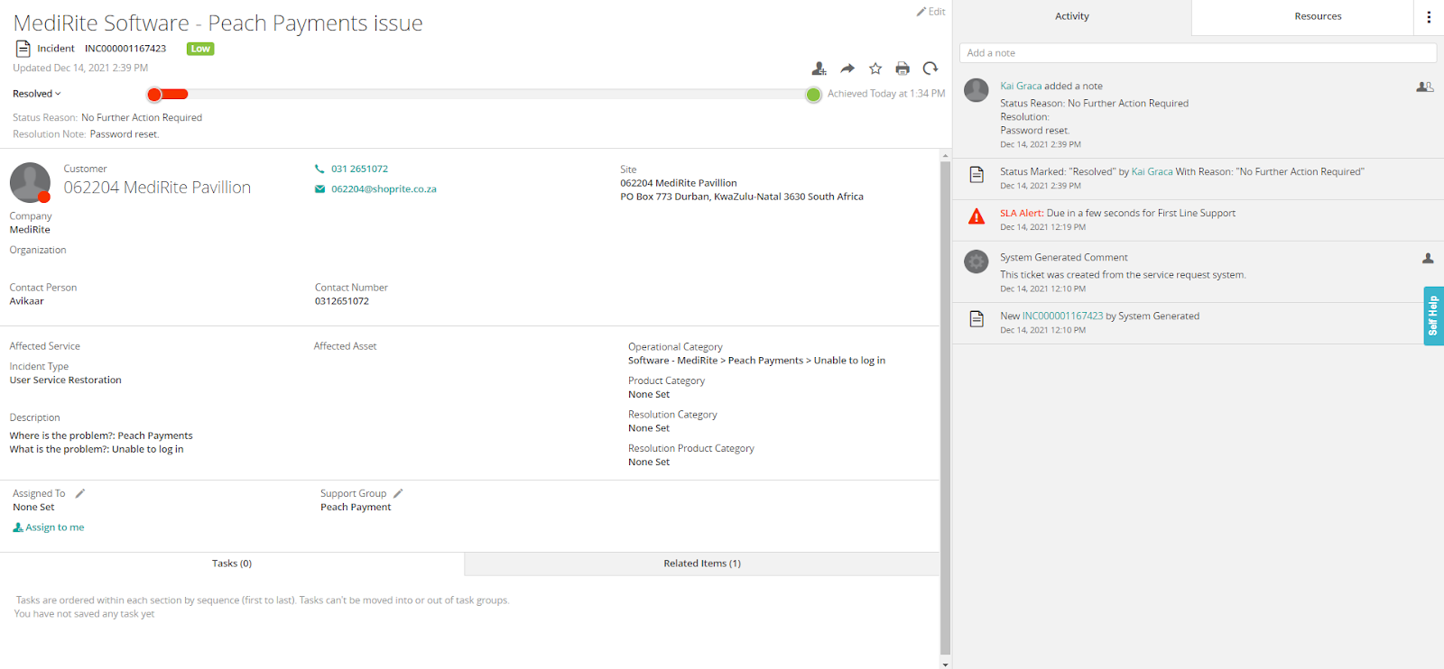The height and width of the screenshot is (669, 1444).
Task: Open the incident document icon
Action: pos(23,49)
